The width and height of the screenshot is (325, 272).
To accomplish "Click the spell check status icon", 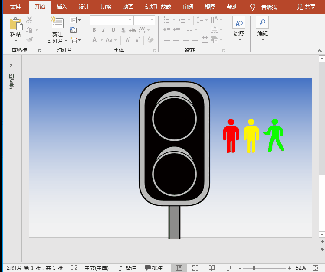I will [x=74, y=268].
